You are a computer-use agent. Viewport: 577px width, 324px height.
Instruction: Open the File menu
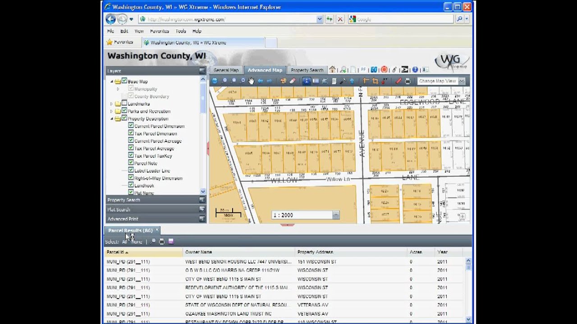click(110, 31)
